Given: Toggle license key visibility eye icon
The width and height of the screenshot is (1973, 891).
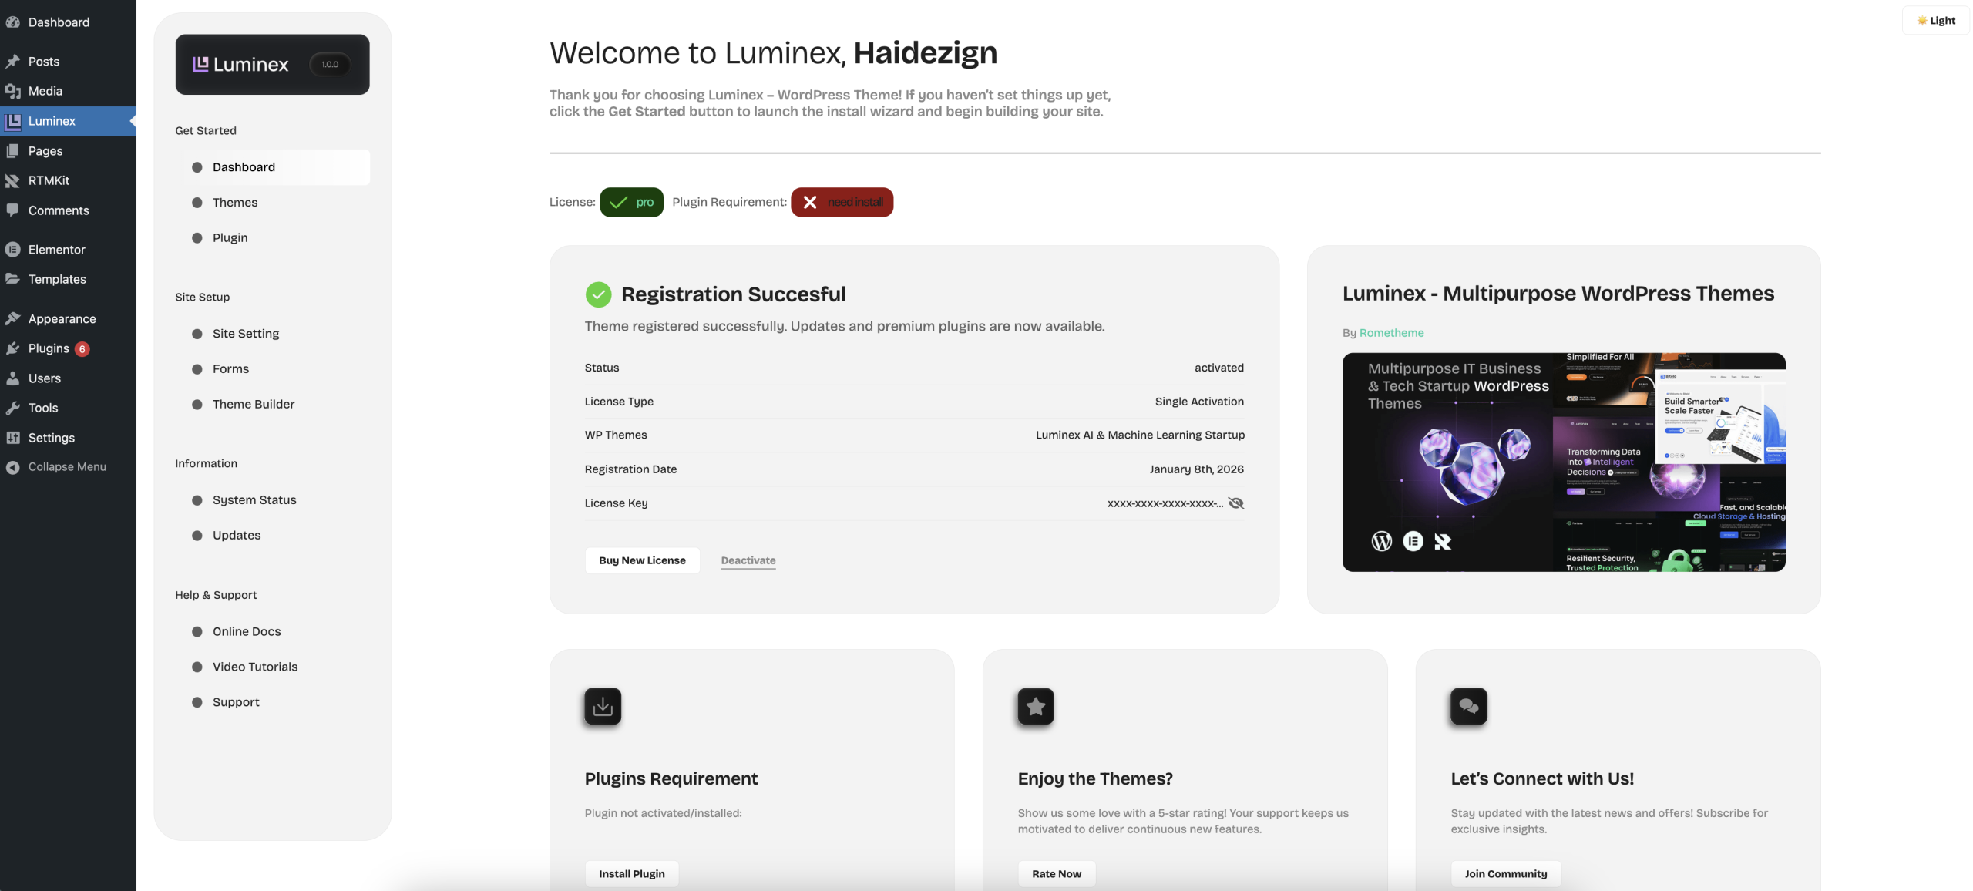Looking at the screenshot, I should pos(1235,503).
